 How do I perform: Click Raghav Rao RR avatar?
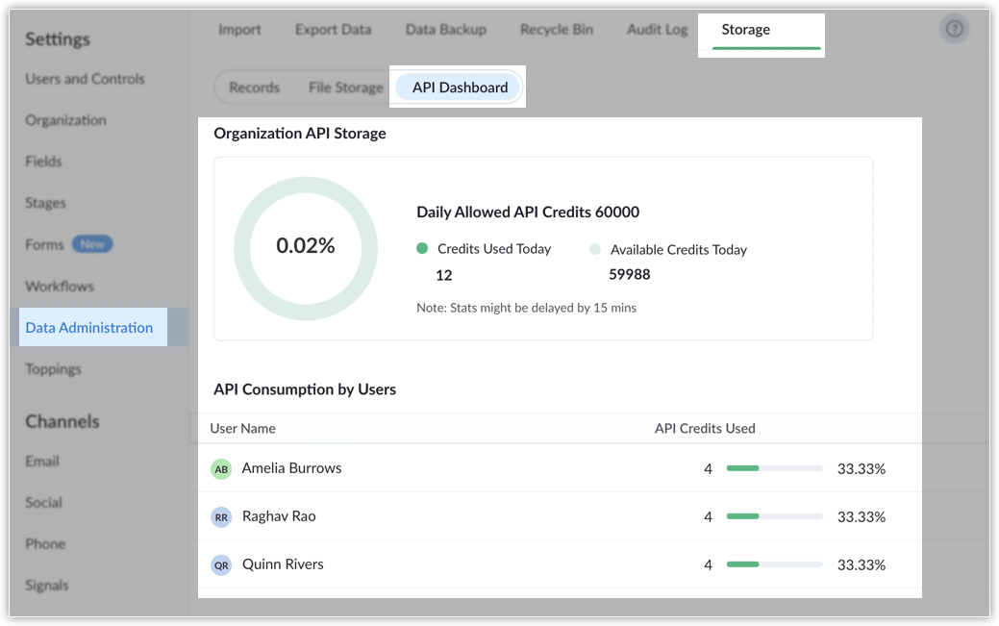click(221, 517)
